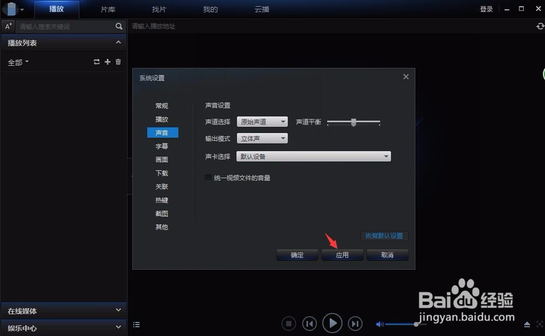Focus the search keyword input field
The image size is (545, 336).
(x=66, y=26)
